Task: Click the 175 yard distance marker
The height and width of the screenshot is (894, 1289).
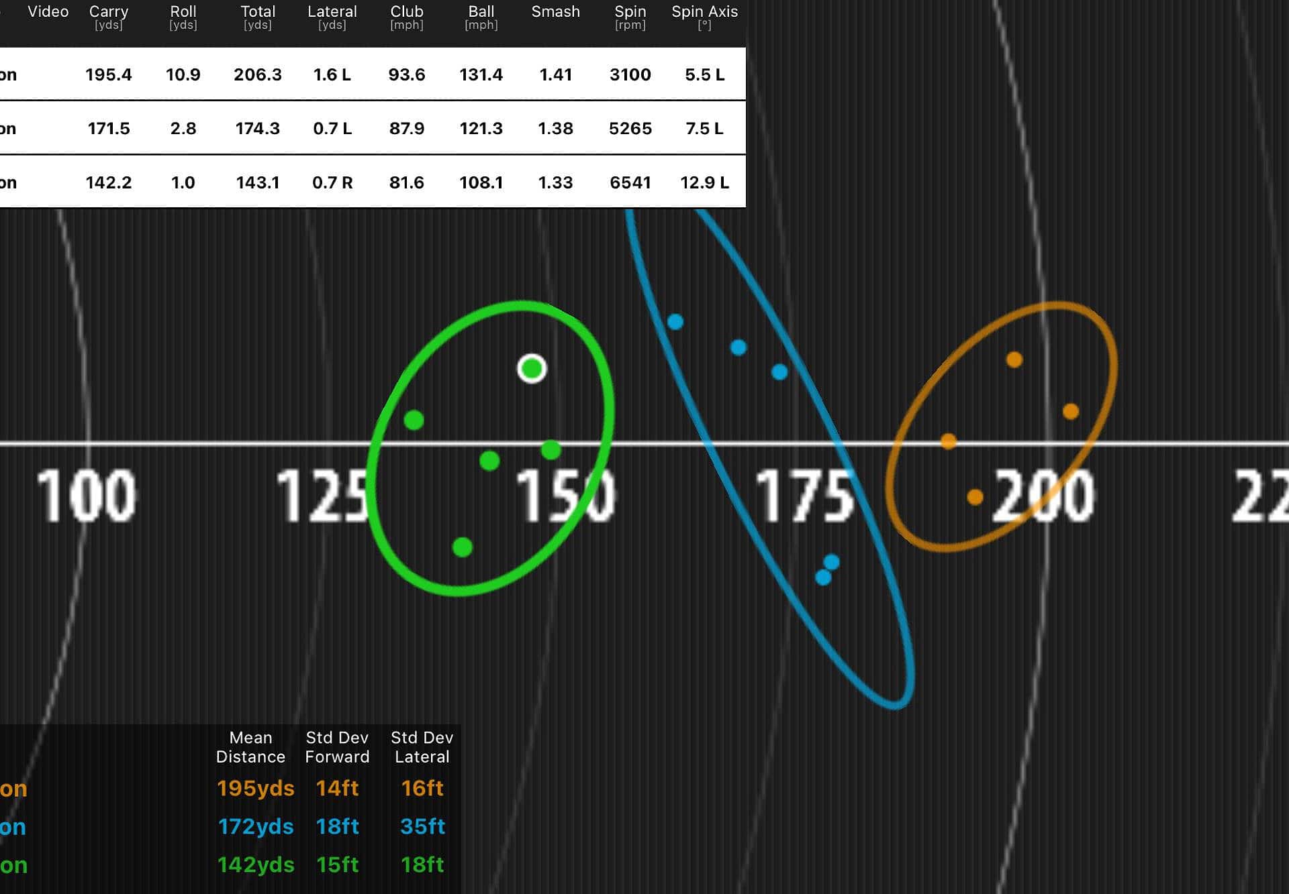Action: click(804, 496)
